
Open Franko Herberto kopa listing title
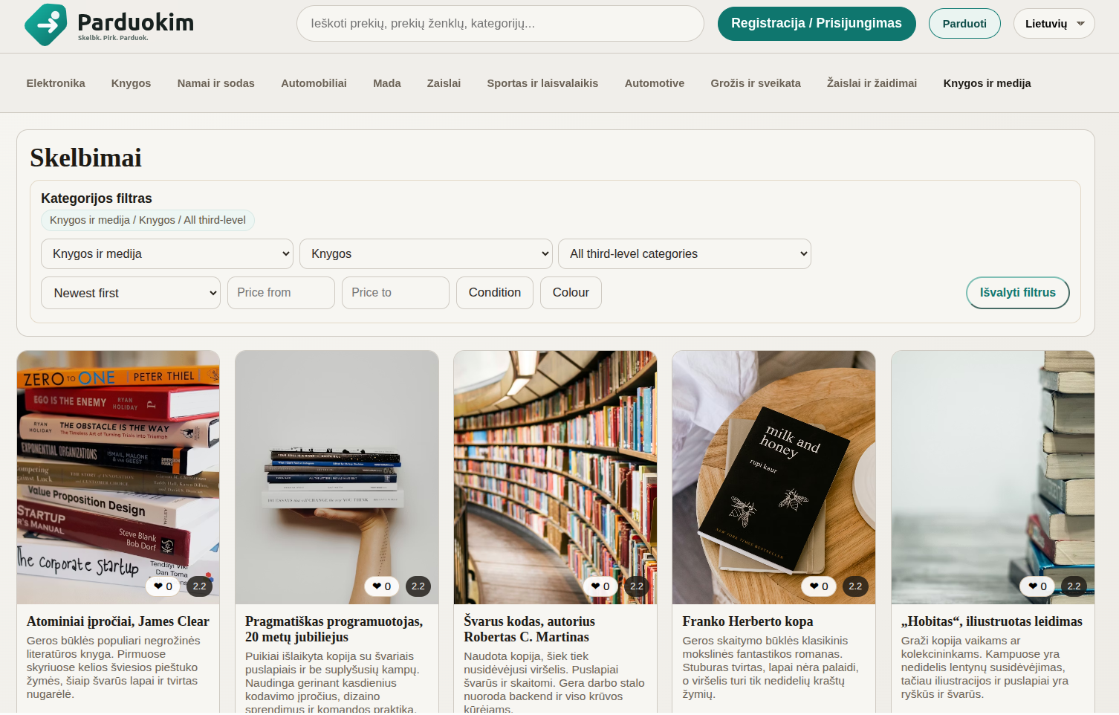click(x=747, y=621)
